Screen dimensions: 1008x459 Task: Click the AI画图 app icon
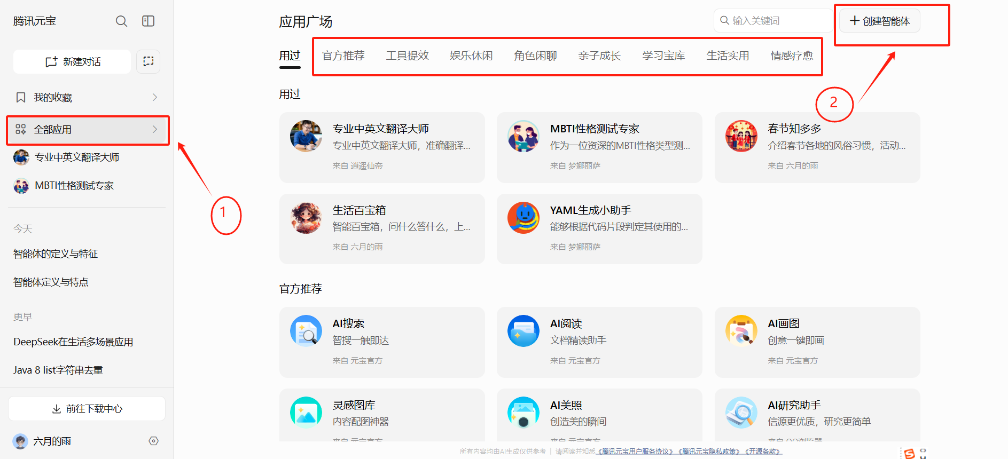tap(741, 331)
